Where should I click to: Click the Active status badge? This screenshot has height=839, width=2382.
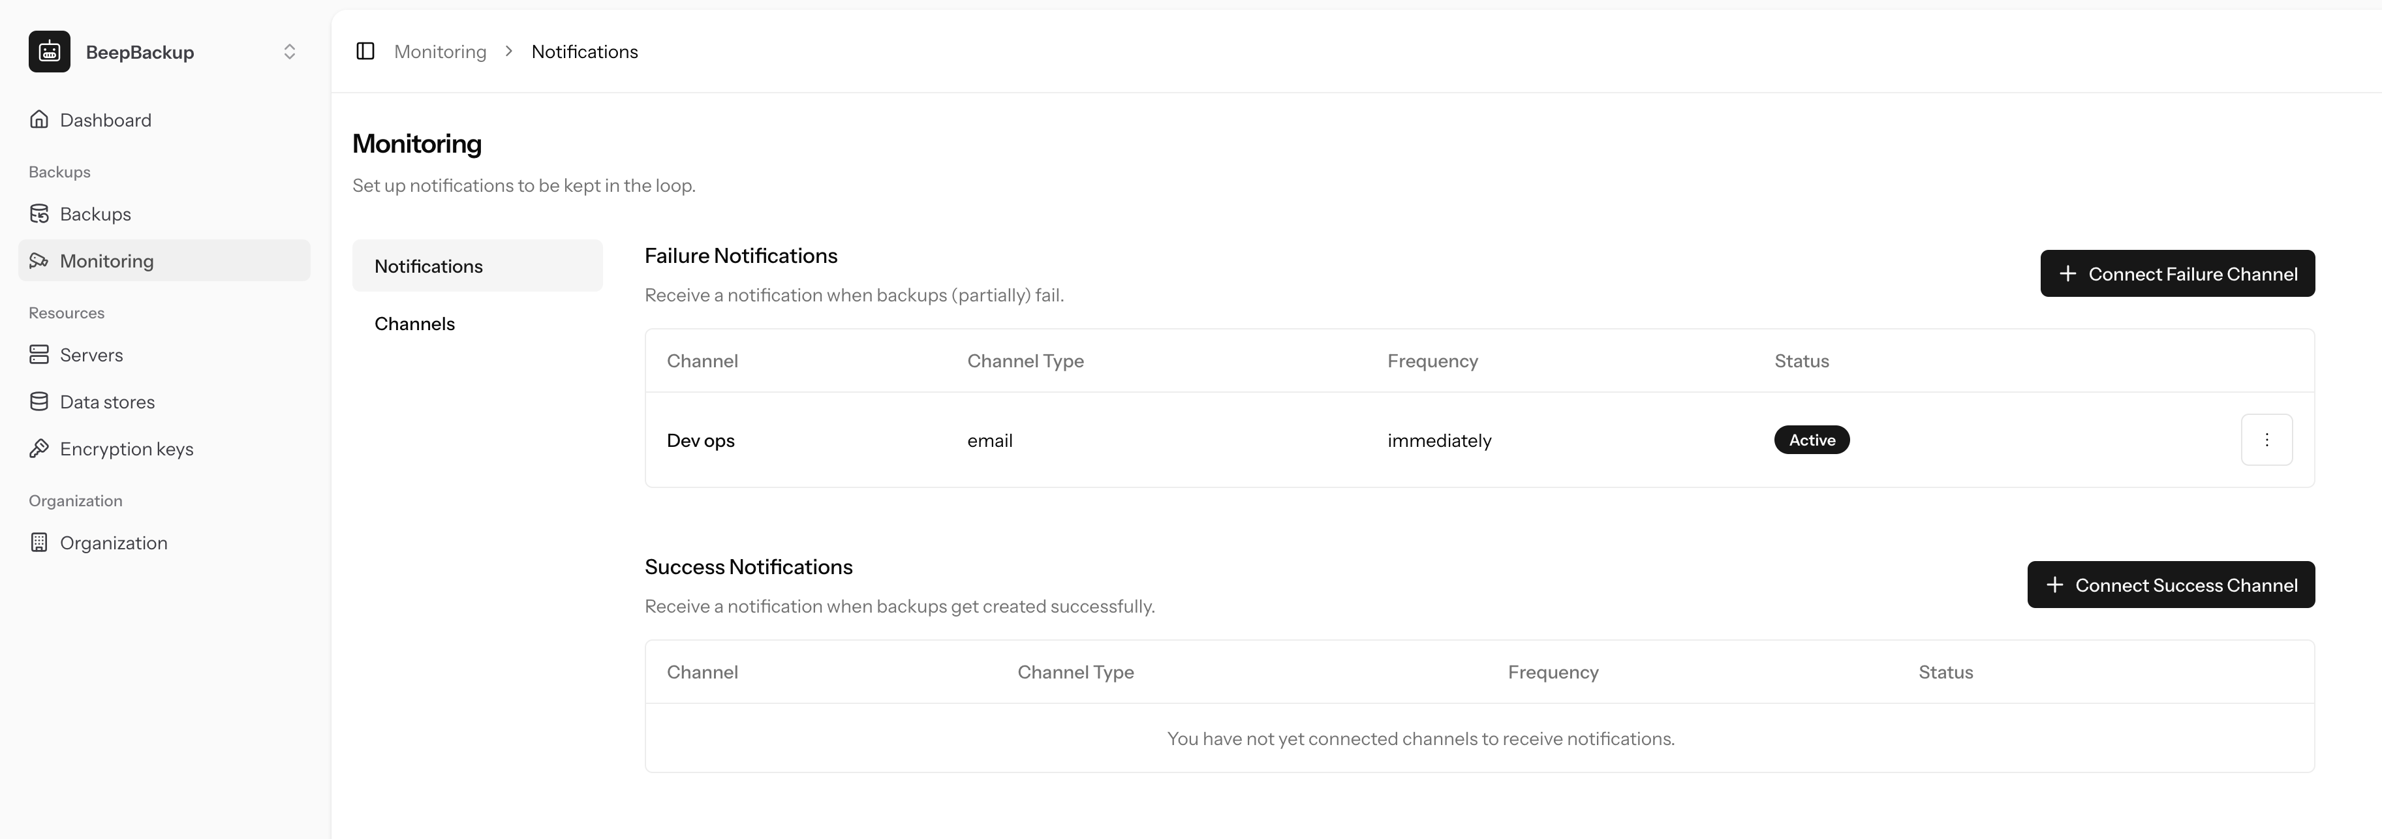coord(1810,441)
